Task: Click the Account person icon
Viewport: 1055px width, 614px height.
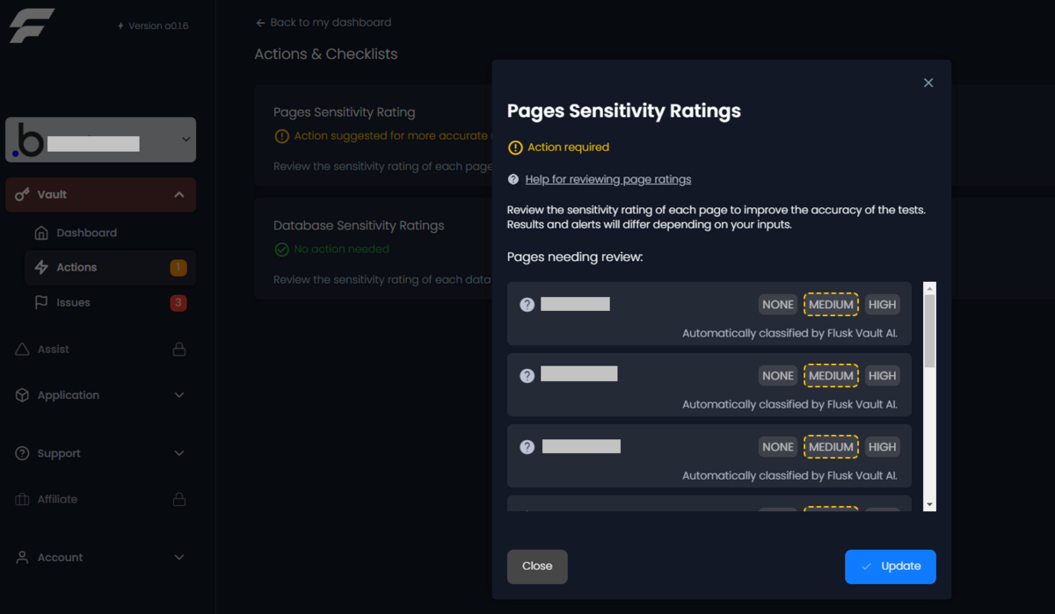Action: click(23, 557)
